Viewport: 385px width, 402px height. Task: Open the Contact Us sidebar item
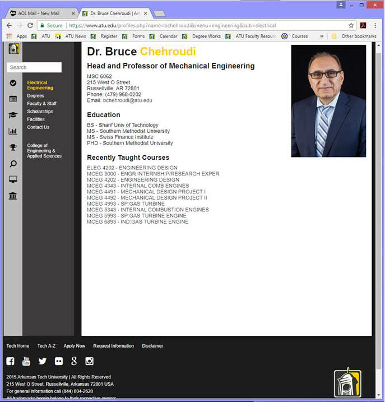pyautogui.click(x=38, y=127)
